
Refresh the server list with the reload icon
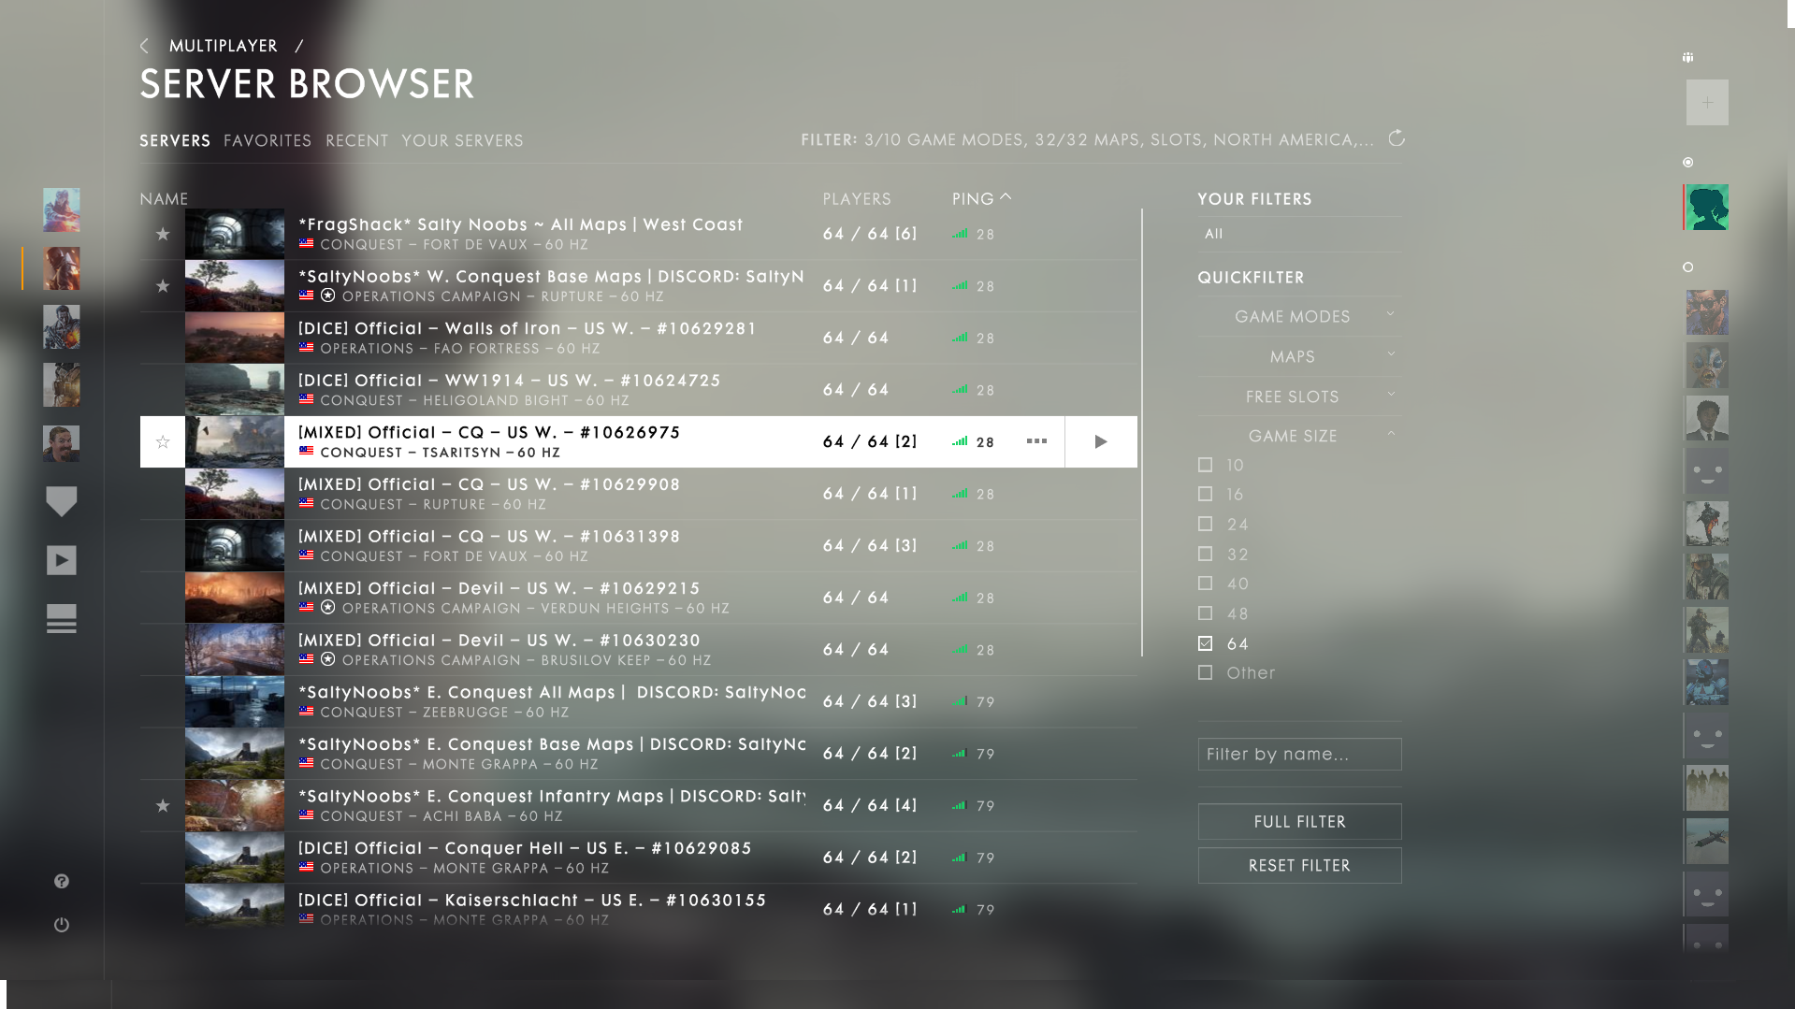pyautogui.click(x=1397, y=138)
